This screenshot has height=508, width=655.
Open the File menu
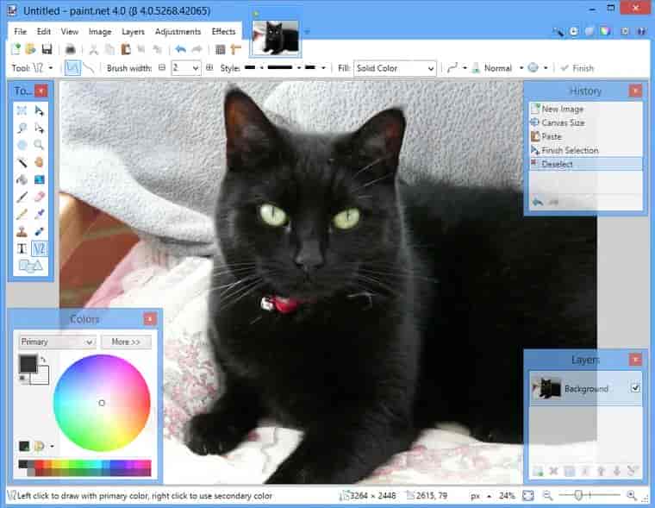(x=20, y=32)
